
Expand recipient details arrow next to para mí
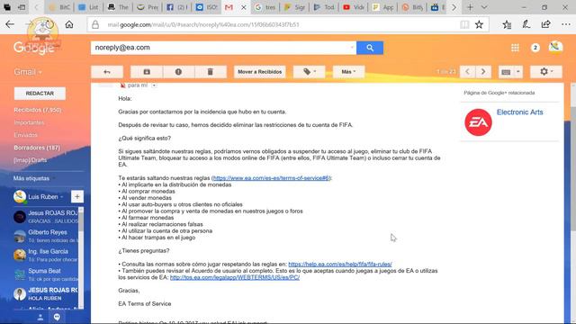[x=154, y=85]
